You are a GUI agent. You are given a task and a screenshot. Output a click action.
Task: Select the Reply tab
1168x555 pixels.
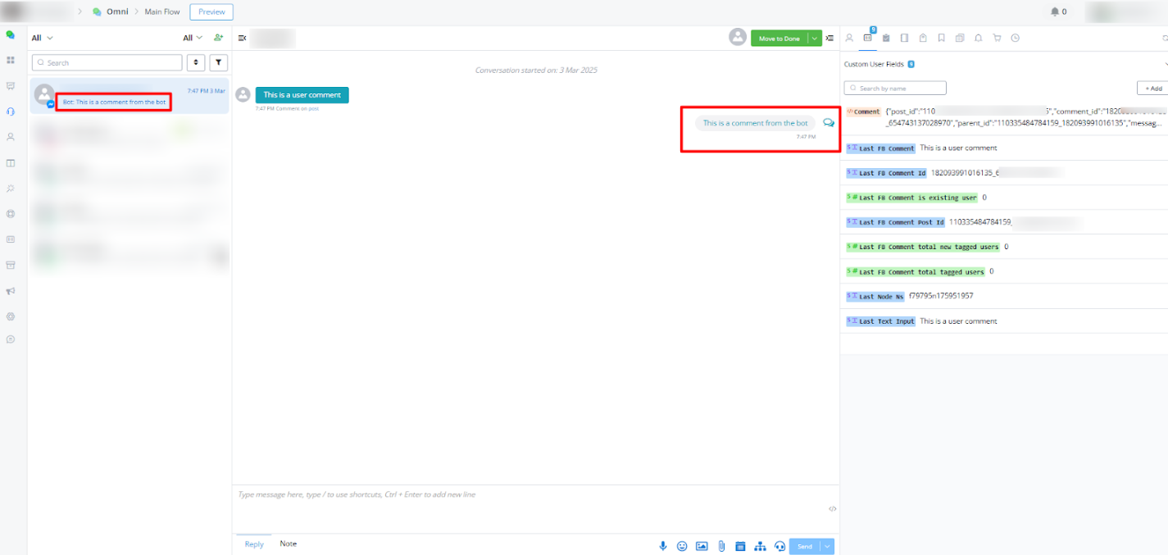coord(254,544)
